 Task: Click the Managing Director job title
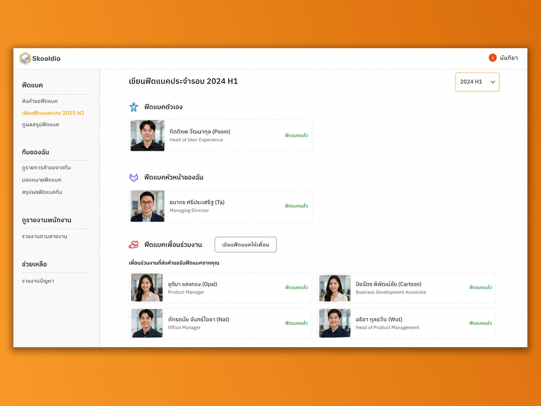click(x=189, y=211)
